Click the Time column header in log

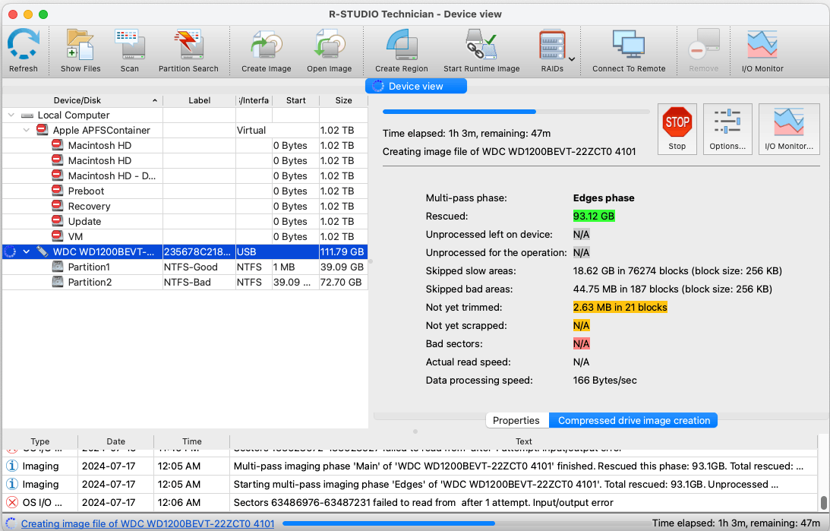(x=191, y=441)
